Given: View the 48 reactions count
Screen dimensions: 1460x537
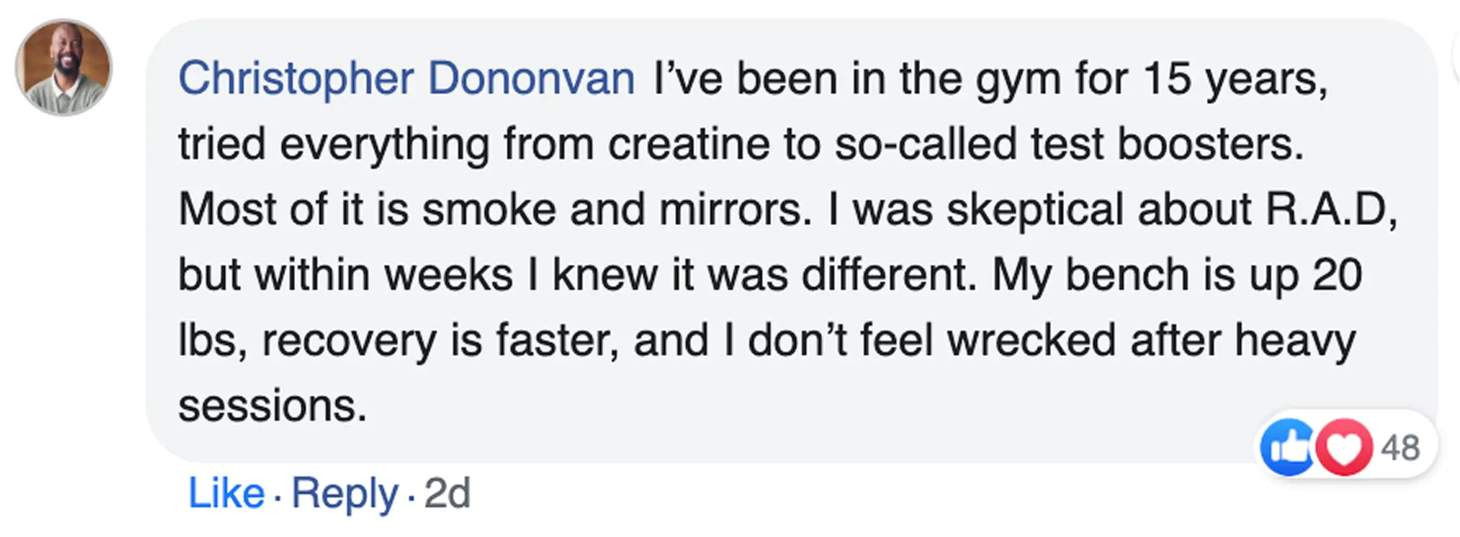Looking at the screenshot, I should (x=1400, y=449).
